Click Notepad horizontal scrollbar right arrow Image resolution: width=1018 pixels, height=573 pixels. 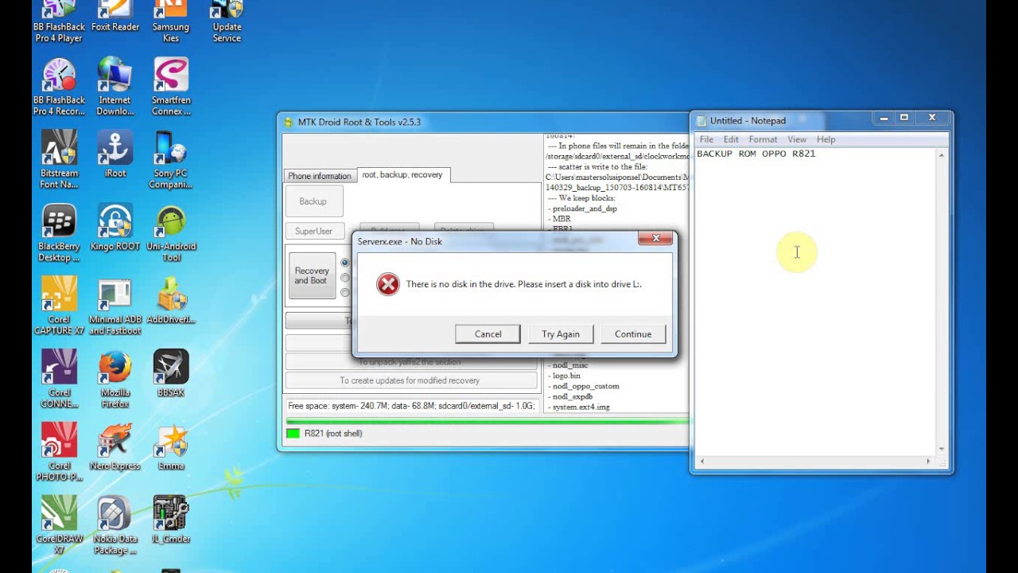(x=928, y=462)
